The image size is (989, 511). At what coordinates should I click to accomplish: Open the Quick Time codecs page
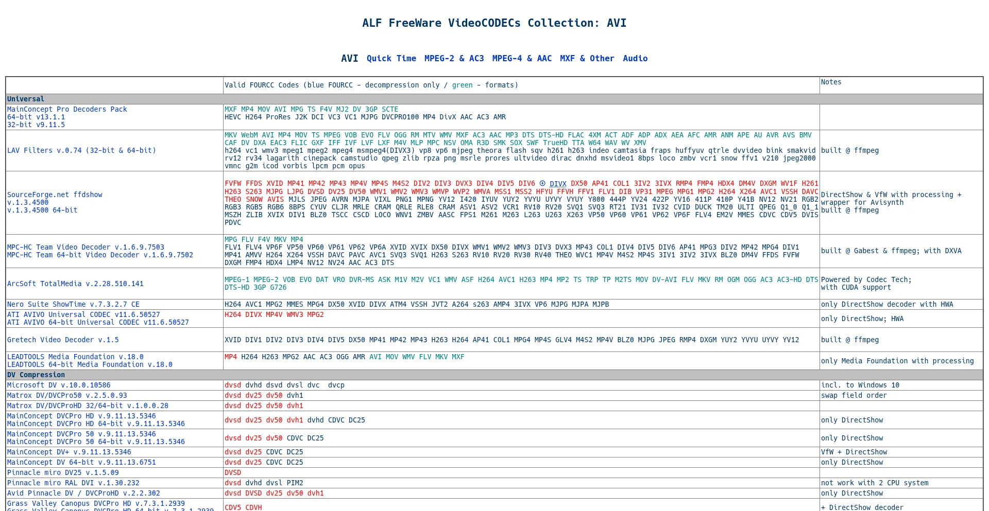391,59
